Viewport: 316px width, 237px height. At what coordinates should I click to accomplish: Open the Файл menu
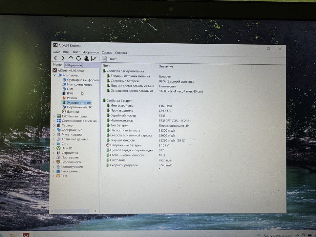[x=57, y=52]
